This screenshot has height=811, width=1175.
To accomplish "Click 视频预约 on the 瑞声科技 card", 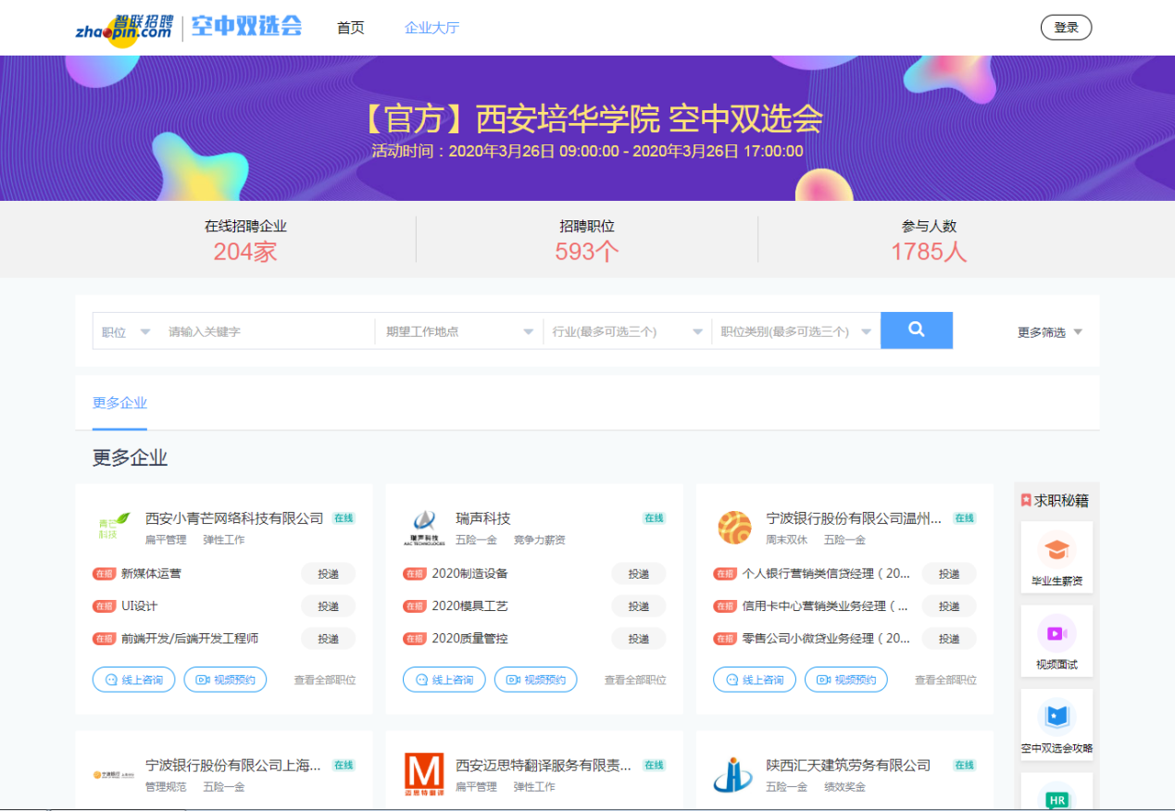I will pyautogui.click(x=535, y=680).
